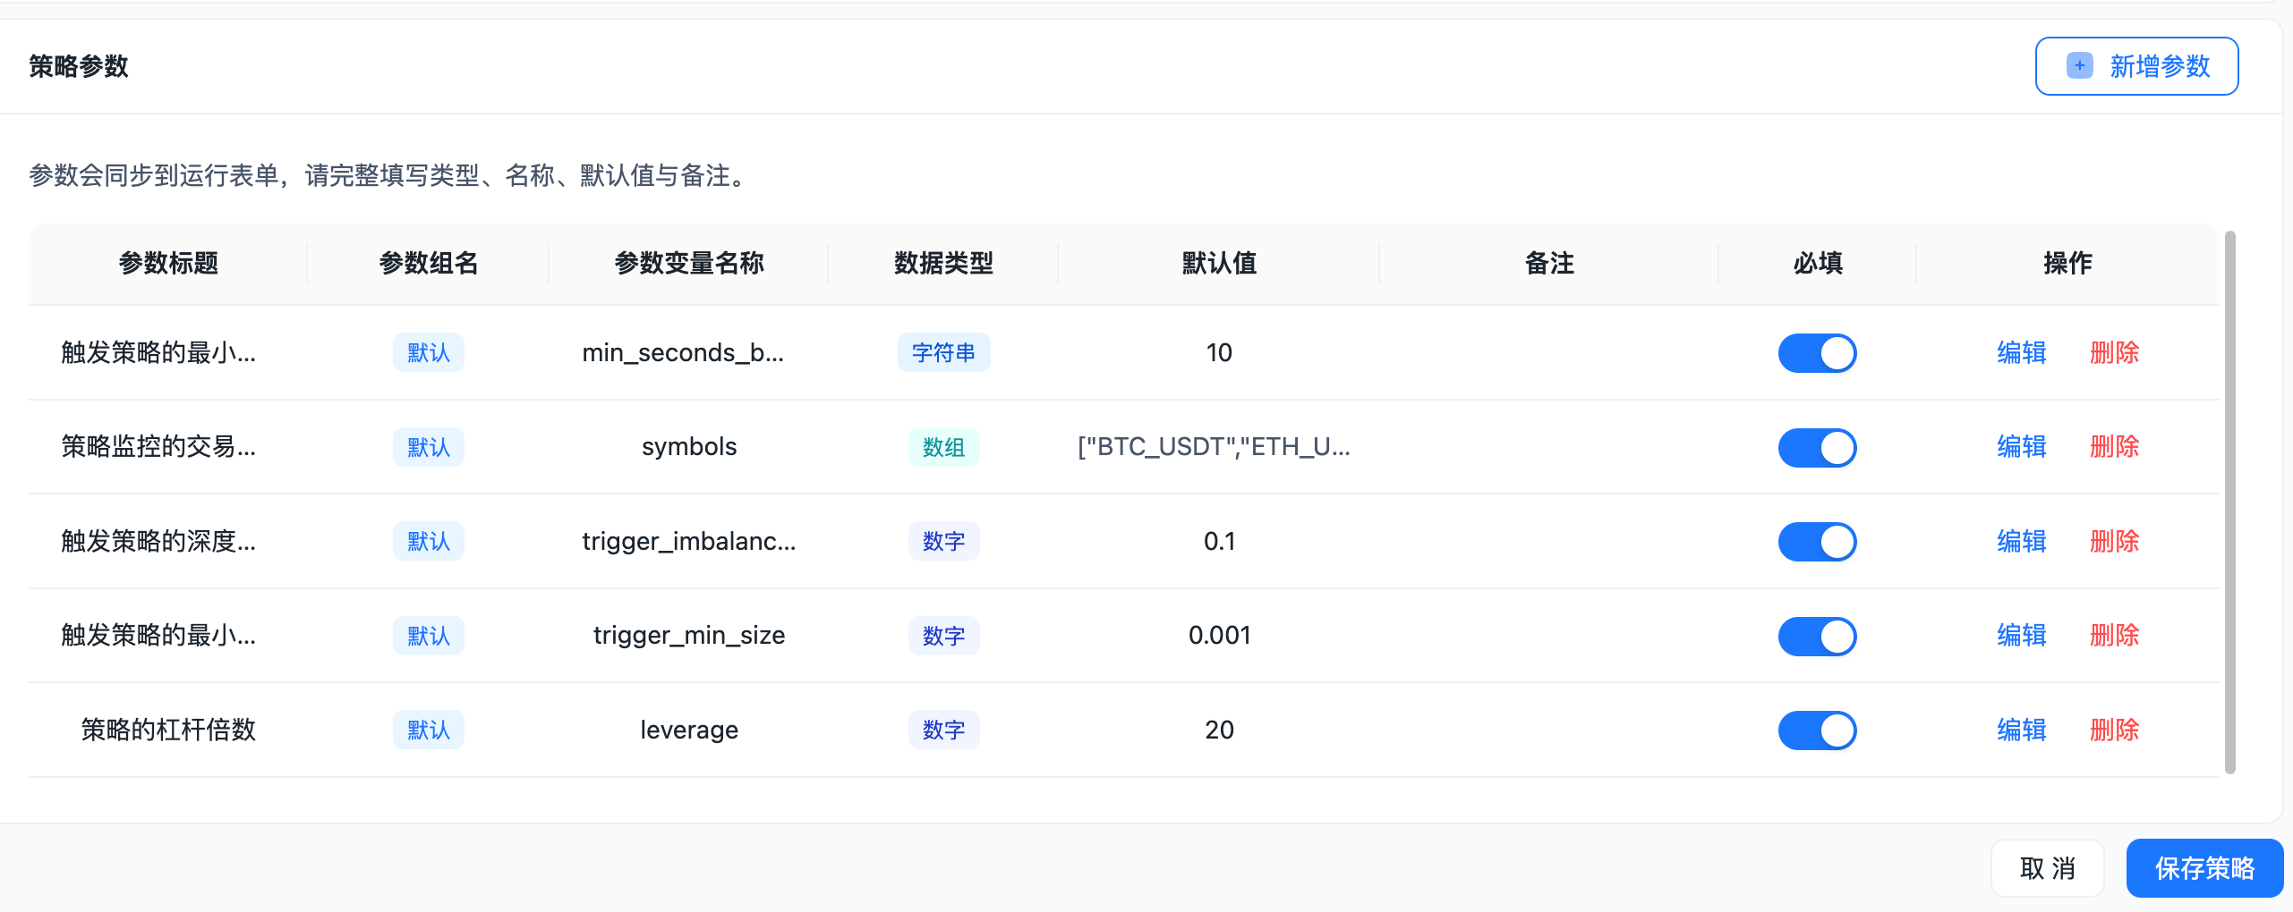Delete the leverage parameter

[x=2113, y=730]
